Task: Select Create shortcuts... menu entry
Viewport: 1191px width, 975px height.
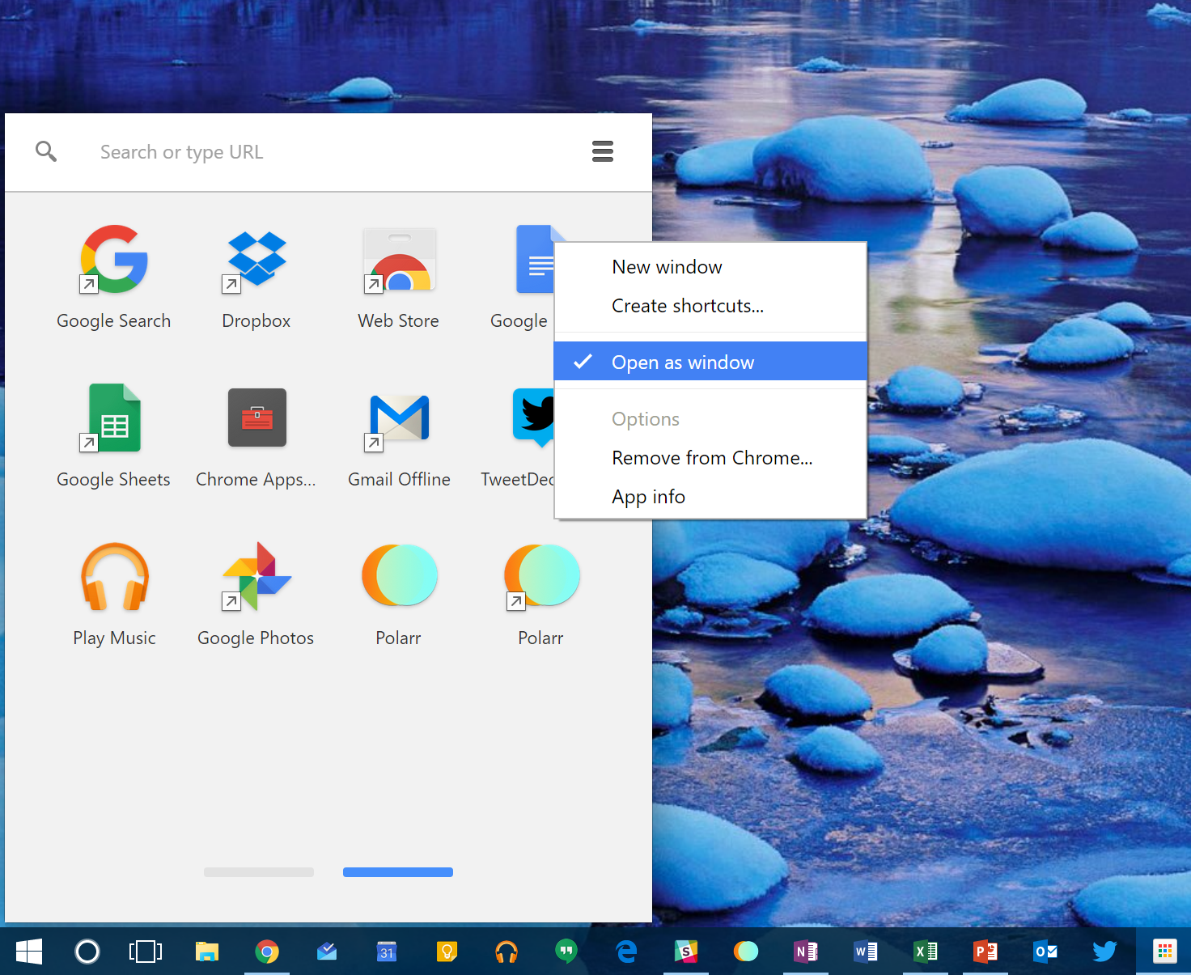Action: (710, 306)
